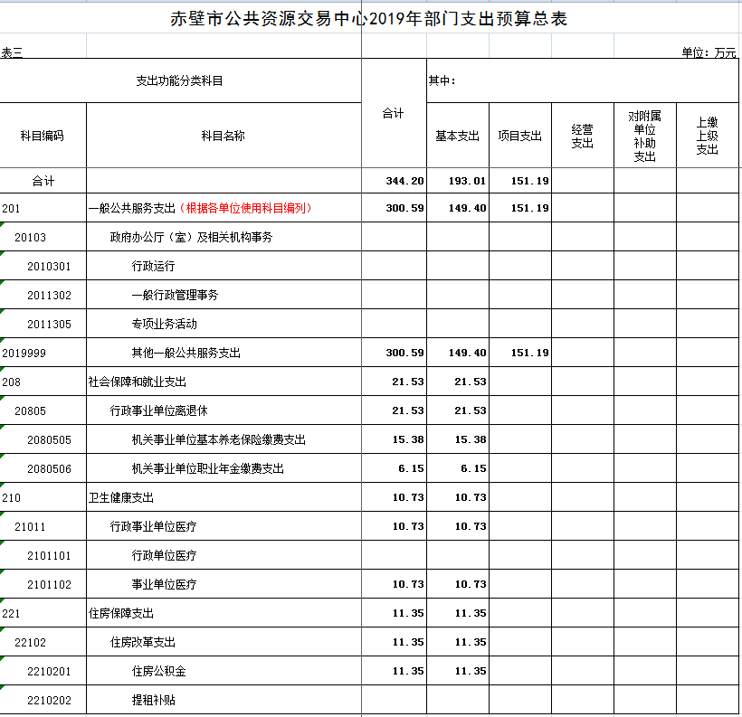Select the title cell 赤壁市公共资源交易中心2019年部门支出预算总表

pos(368,19)
